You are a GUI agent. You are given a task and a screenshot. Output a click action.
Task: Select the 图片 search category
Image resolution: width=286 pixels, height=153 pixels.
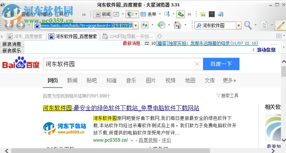pos(151,80)
